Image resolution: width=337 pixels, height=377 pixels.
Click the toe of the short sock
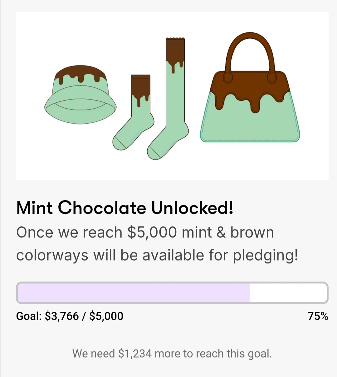[x=119, y=144]
